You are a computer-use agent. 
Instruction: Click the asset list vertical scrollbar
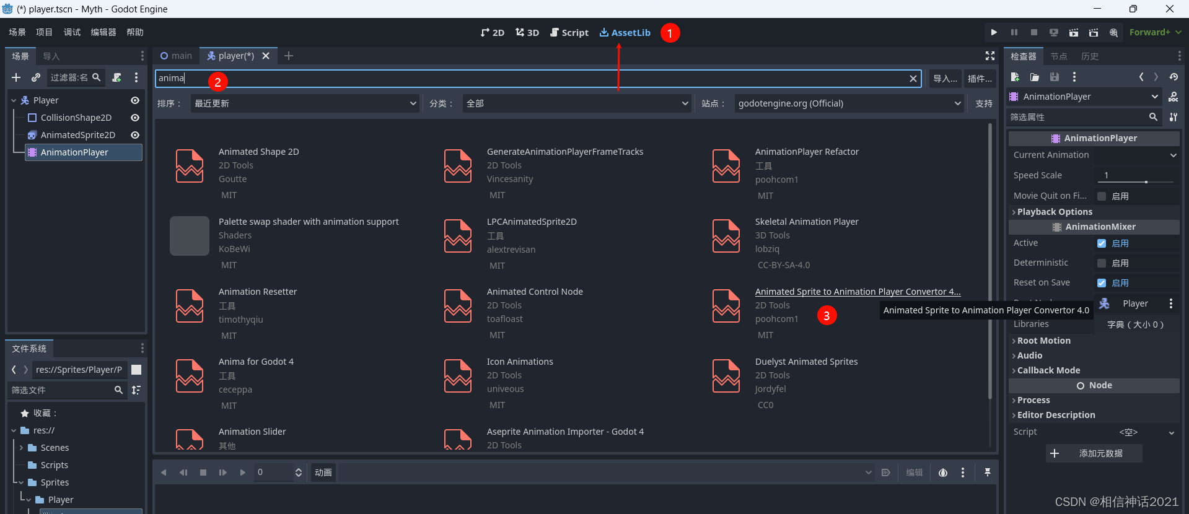(x=990, y=260)
